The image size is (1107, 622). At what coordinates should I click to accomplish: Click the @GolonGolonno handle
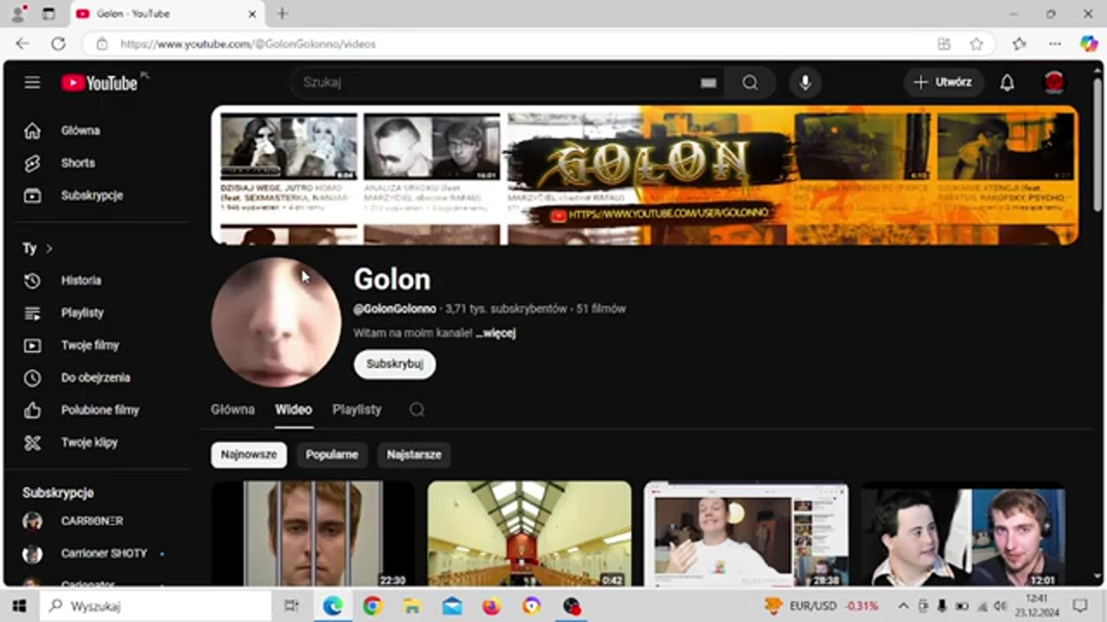(x=394, y=308)
